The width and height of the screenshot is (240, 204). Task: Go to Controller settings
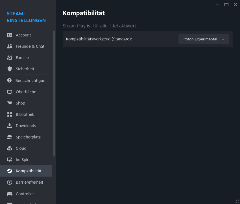pos(26,194)
